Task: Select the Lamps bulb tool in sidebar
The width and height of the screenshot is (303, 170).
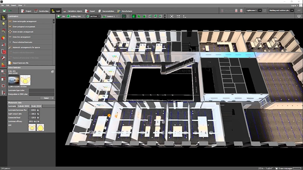Action: tap(3, 24)
